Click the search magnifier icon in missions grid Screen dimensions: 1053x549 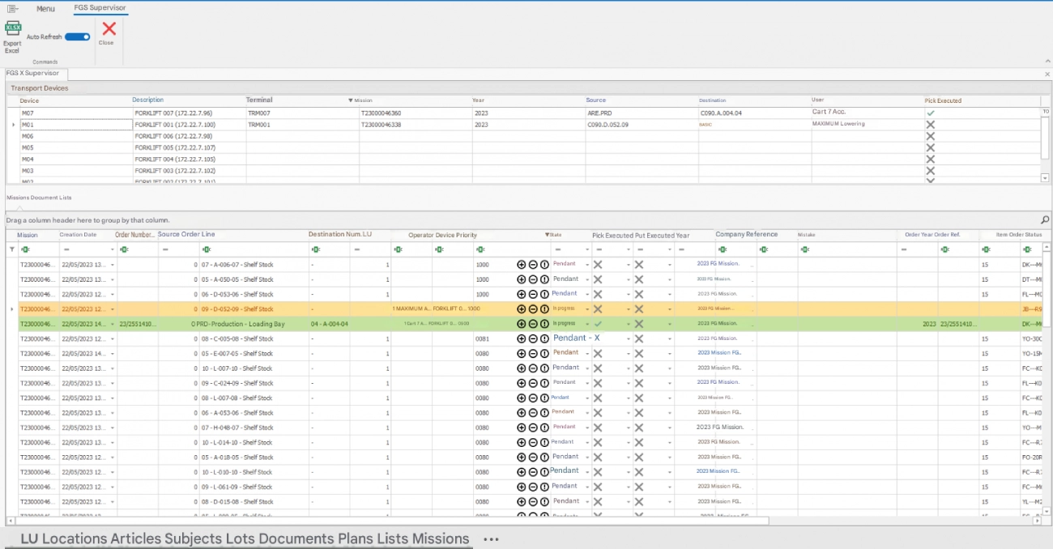tap(1045, 219)
